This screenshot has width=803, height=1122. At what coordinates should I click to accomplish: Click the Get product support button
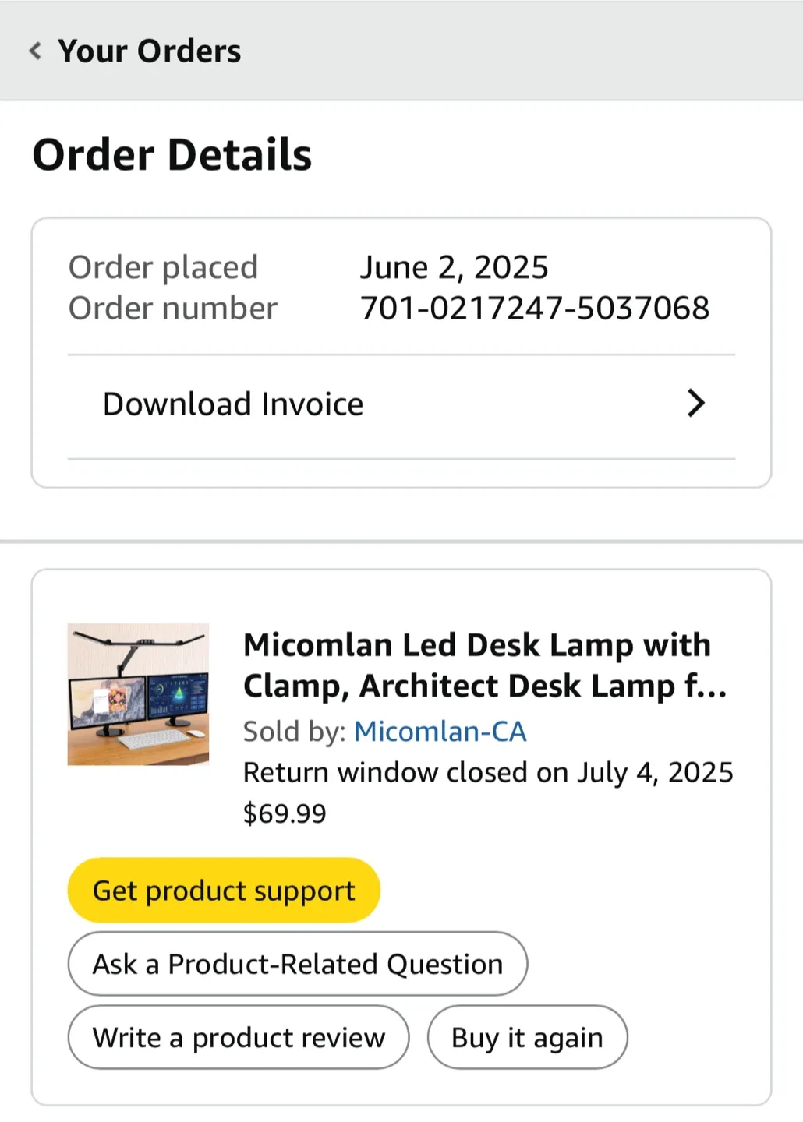tap(224, 890)
